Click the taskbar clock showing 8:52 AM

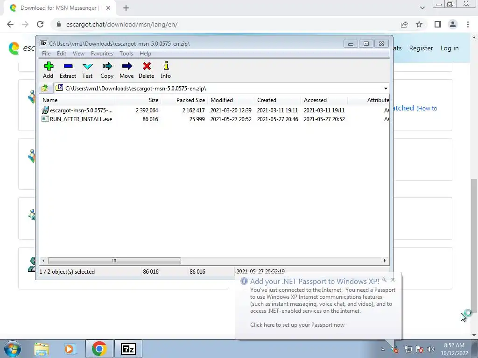tap(454, 349)
